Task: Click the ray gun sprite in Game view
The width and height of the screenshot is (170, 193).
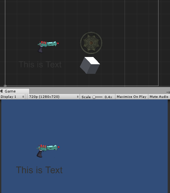Action: 48,151
